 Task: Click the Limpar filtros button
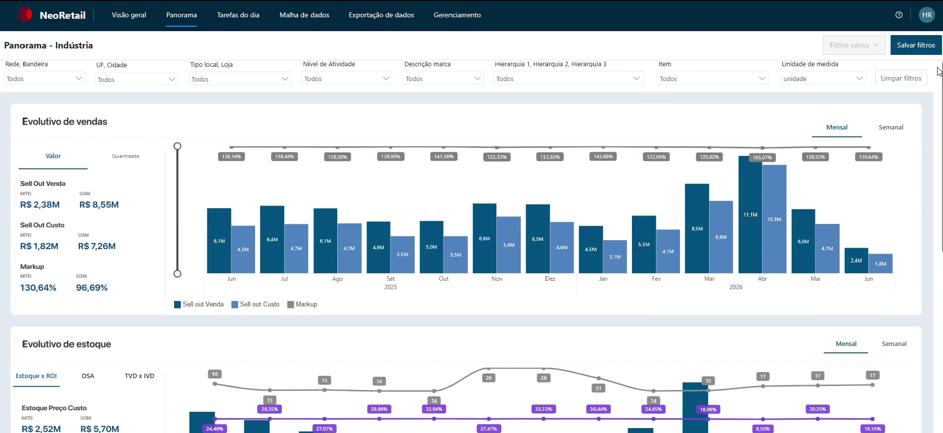click(x=901, y=78)
